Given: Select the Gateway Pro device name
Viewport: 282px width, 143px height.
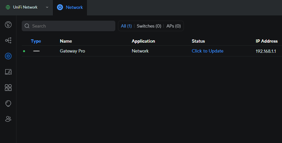Looking at the screenshot, I should pyautogui.click(x=72, y=51).
